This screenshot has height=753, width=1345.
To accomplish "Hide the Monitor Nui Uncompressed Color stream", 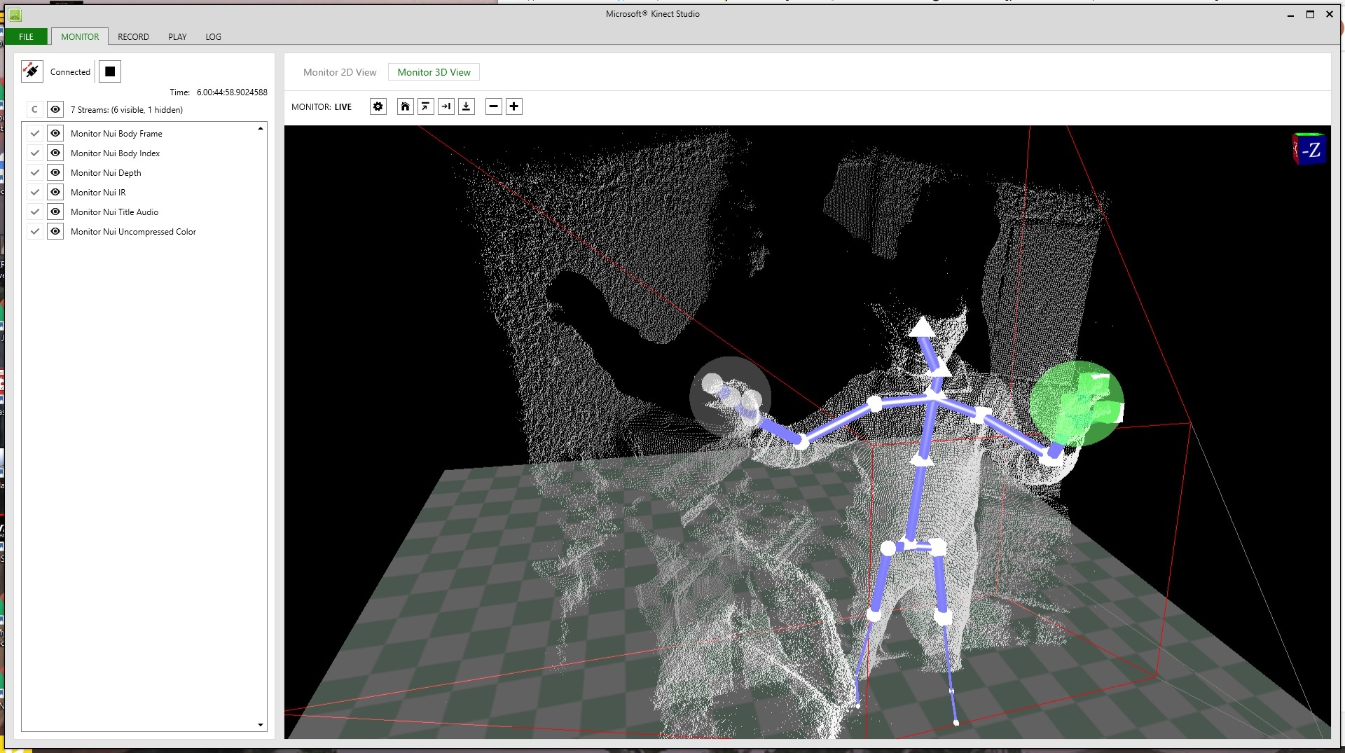I will point(55,231).
